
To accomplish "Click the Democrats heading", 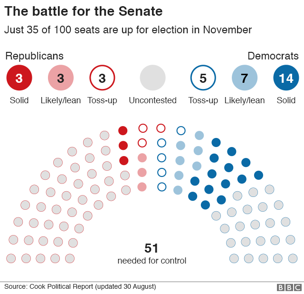I will point(273,56).
